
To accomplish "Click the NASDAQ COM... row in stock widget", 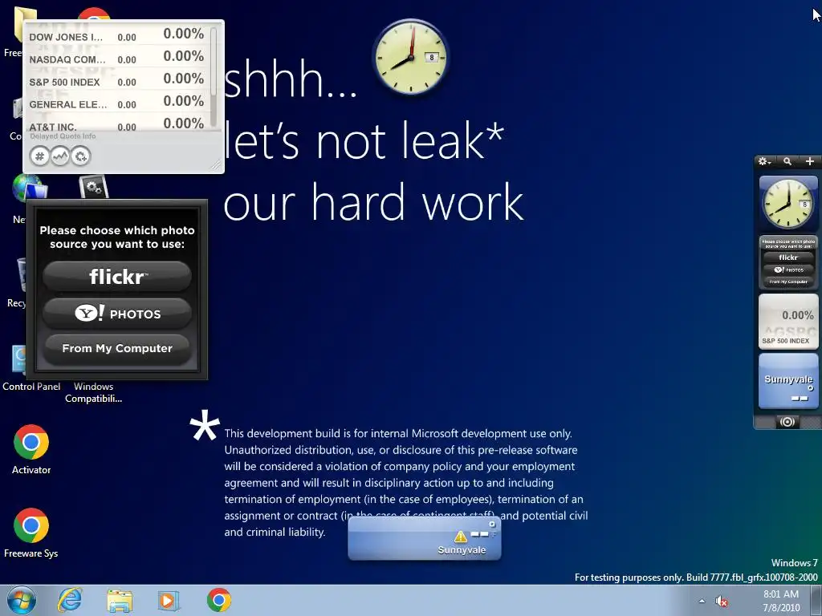I will 117,58.
